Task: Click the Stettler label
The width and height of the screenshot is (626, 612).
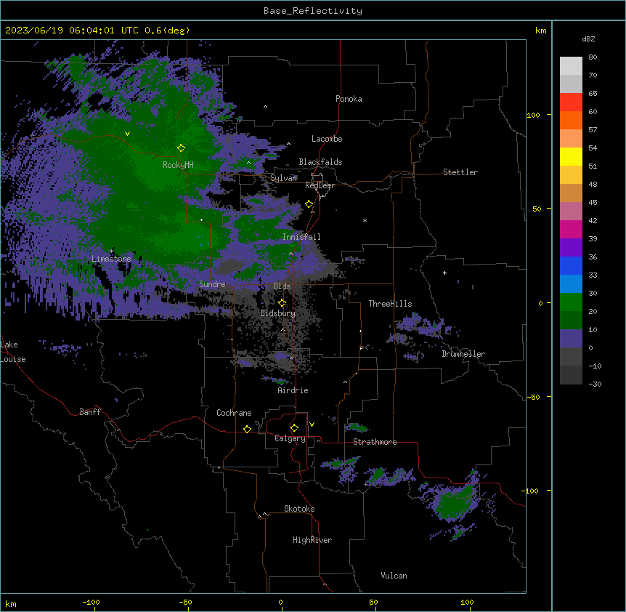Action: [460, 172]
